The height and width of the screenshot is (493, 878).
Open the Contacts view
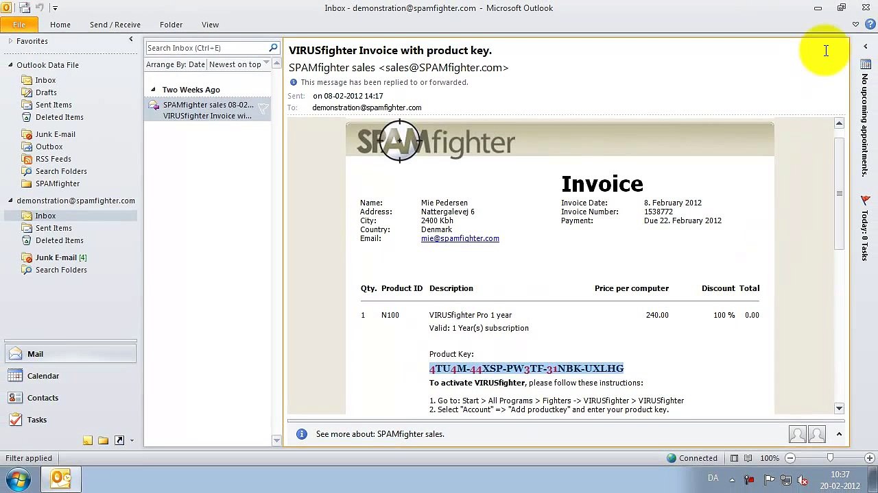pos(71,398)
